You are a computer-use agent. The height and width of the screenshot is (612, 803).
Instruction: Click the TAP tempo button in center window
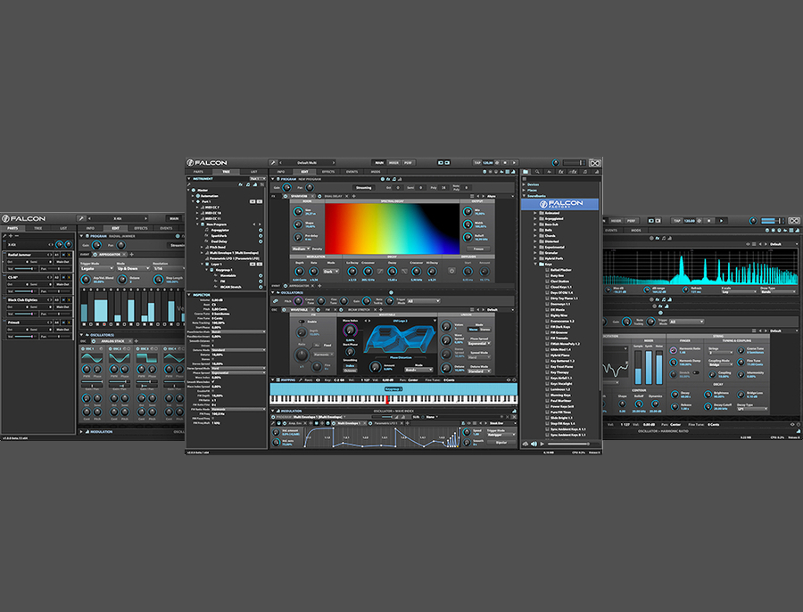476,163
